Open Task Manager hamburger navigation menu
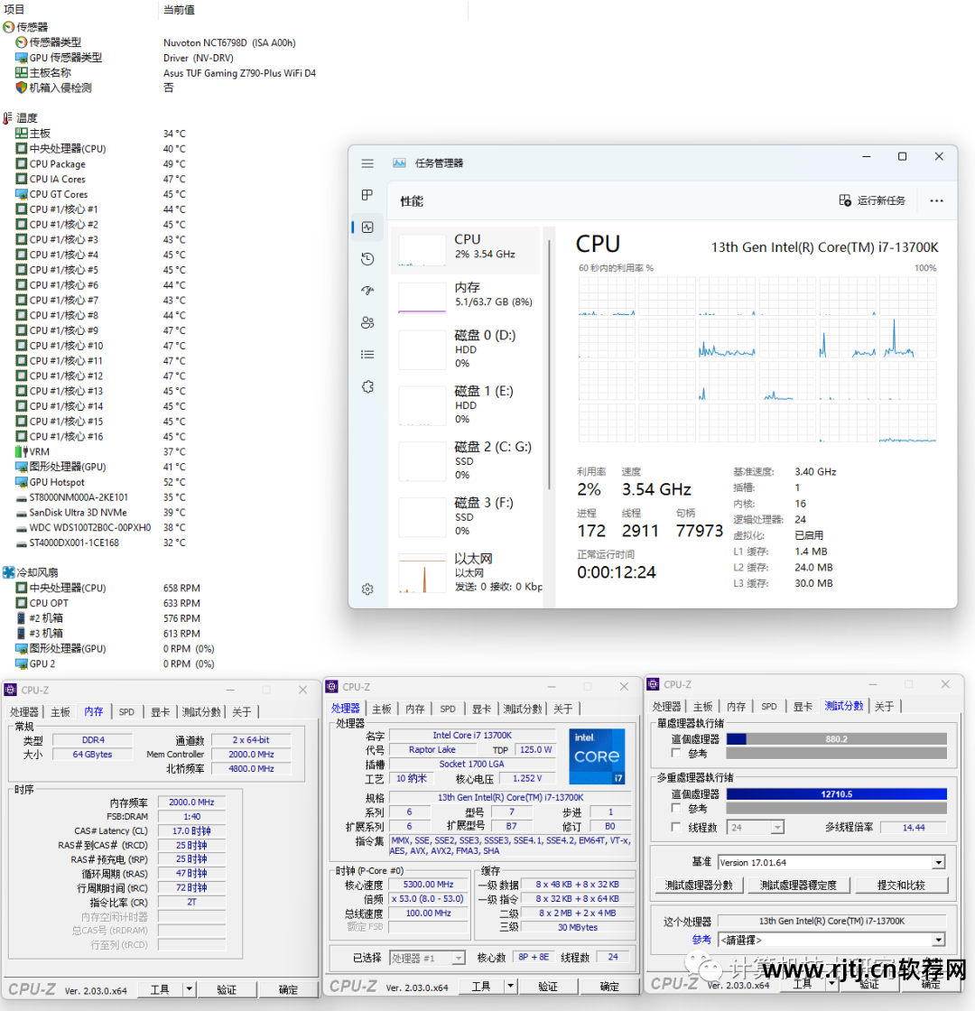 pos(367,163)
